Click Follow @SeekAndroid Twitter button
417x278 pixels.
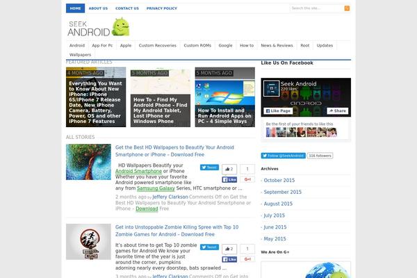pos(283,156)
